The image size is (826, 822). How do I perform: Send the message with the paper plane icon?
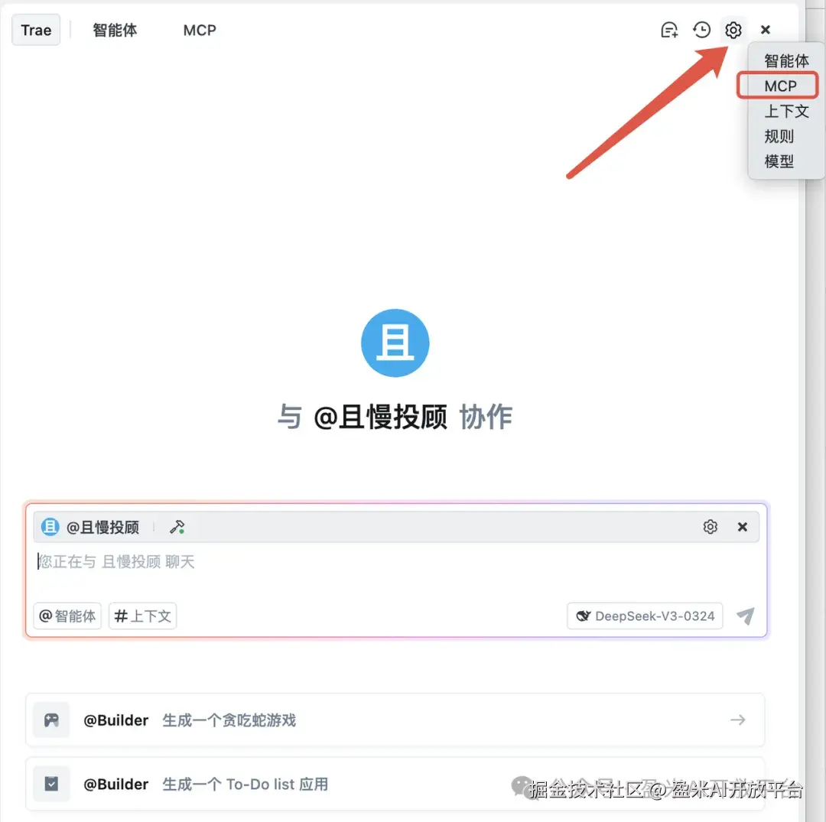(x=745, y=616)
